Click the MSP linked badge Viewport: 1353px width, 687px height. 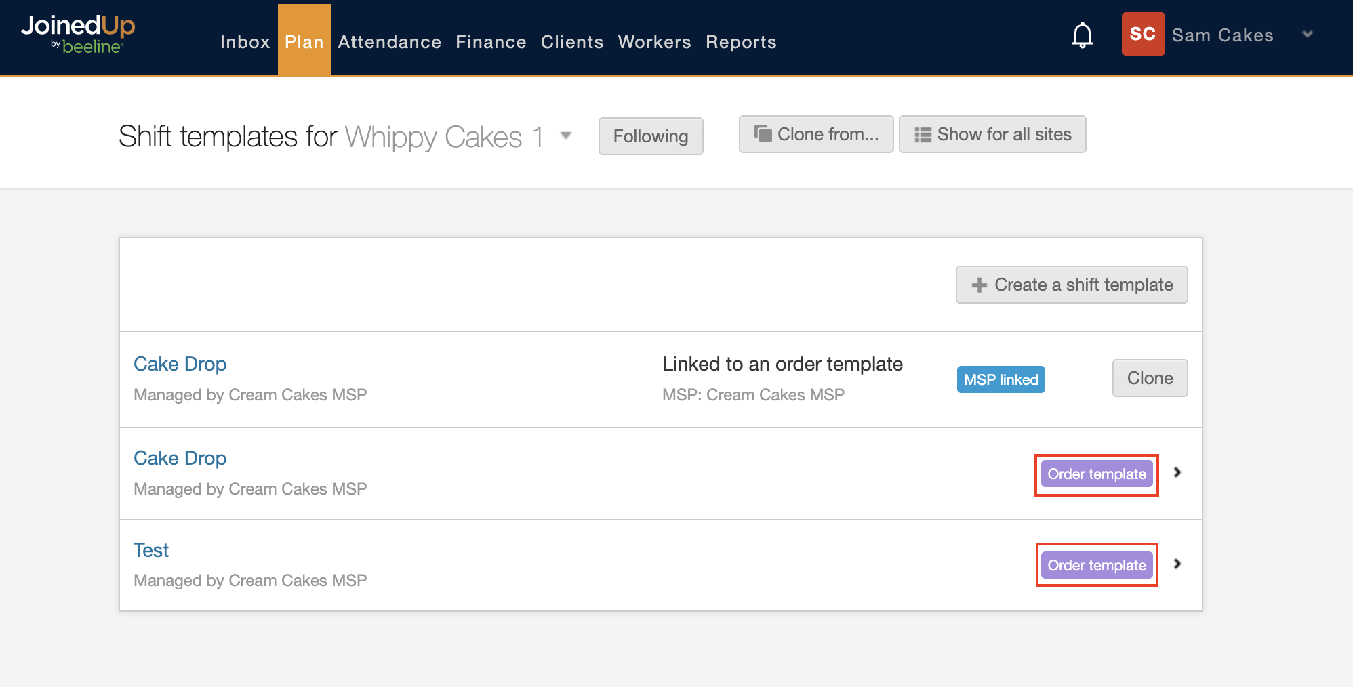coord(1001,379)
